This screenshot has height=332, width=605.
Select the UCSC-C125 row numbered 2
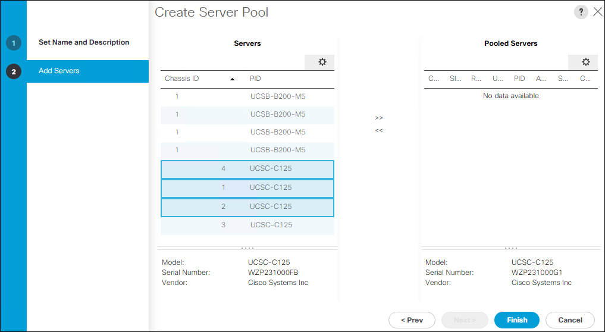[247, 207]
